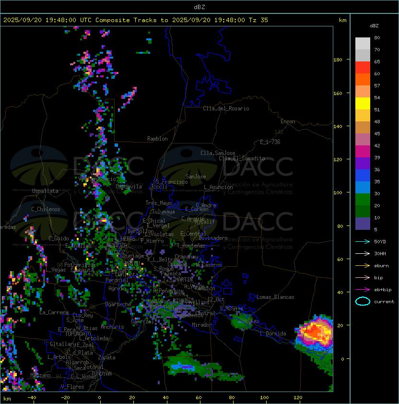Select the bright yellow 51–54 dBZ legend swatch
The image size is (399, 404).
tap(363, 104)
